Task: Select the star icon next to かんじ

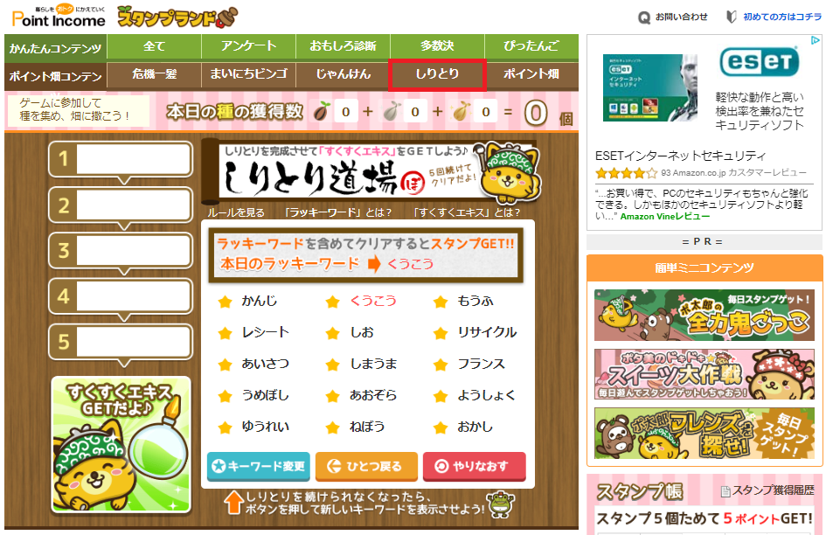Action: tap(226, 302)
